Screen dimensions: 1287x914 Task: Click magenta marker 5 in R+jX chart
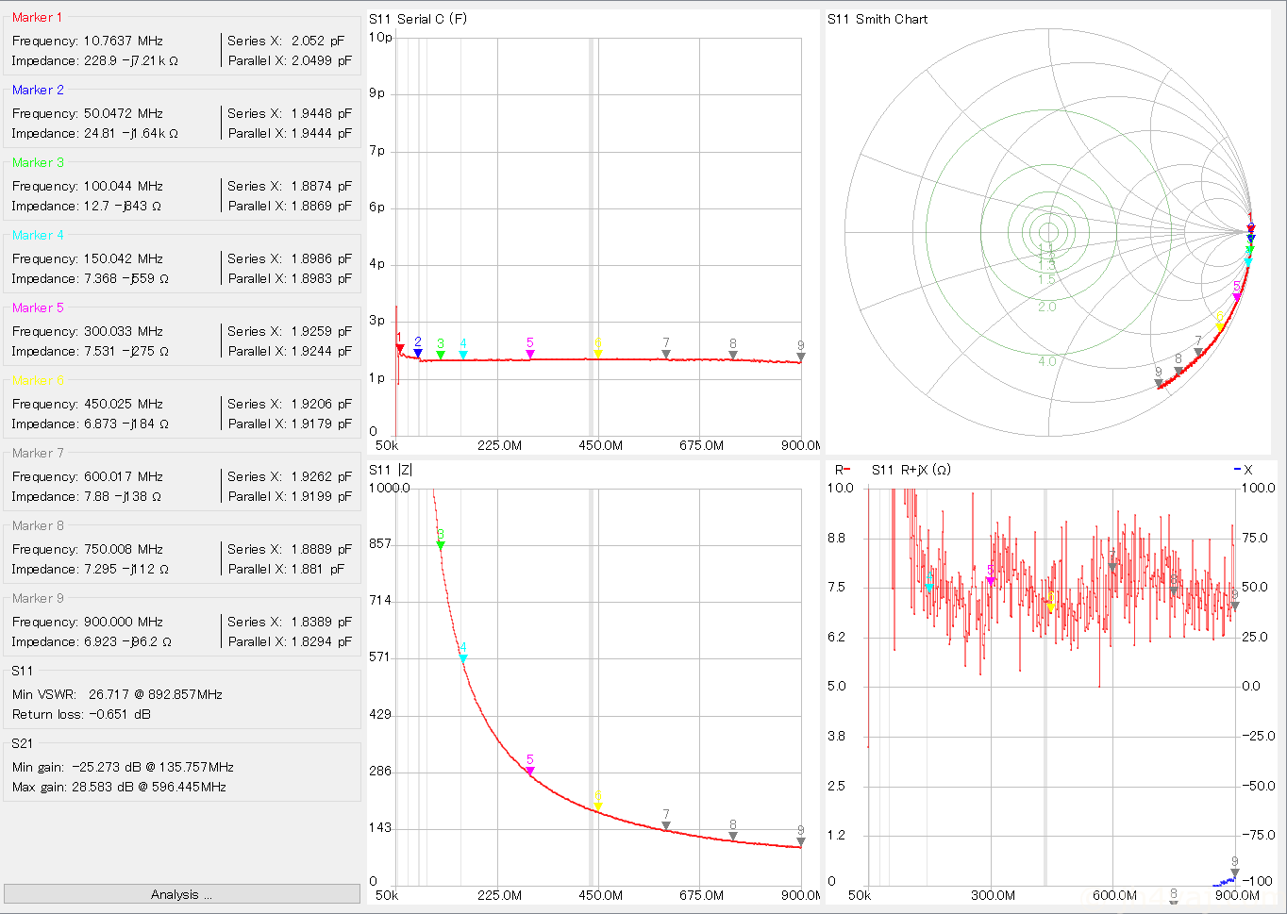991,581
